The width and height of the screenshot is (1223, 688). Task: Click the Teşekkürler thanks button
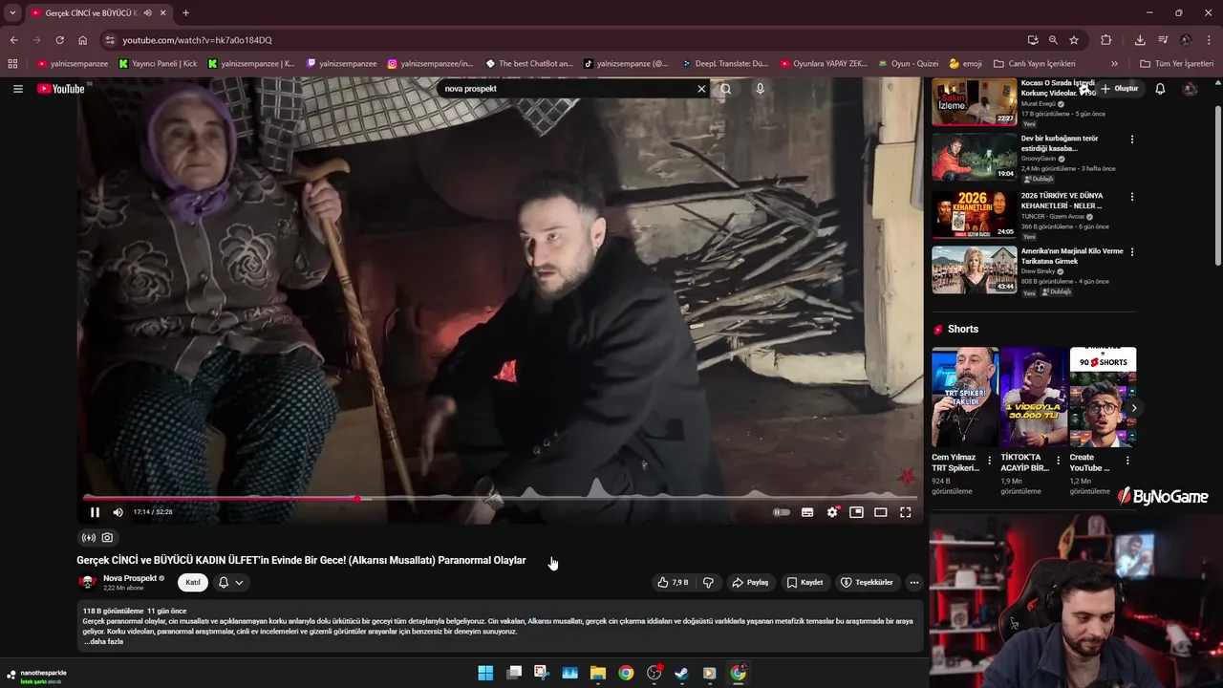867,582
